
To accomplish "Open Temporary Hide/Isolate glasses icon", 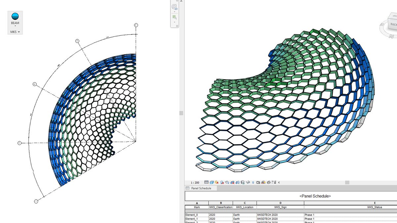I will (x=247, y=182).
